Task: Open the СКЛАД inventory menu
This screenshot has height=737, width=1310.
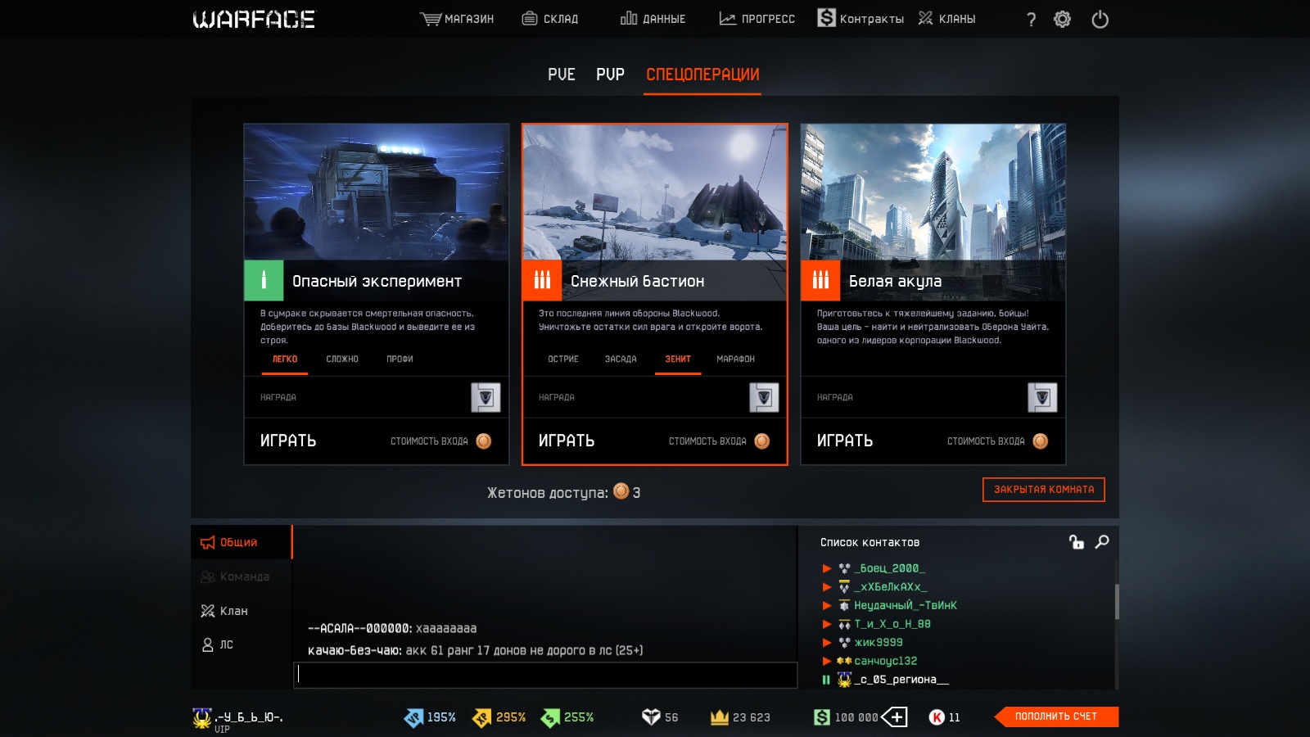Action: (x=550, y=19)
